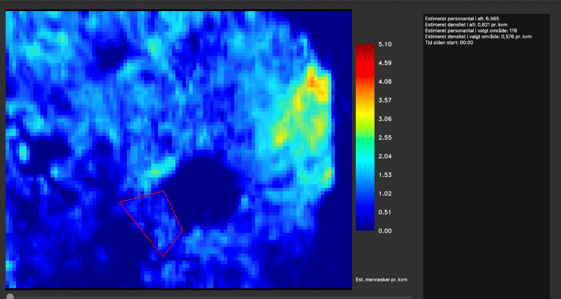This screenshot has width=561, height=299.
Task: Click the timeline slider handle at bottom left
Action: (10, 297)
